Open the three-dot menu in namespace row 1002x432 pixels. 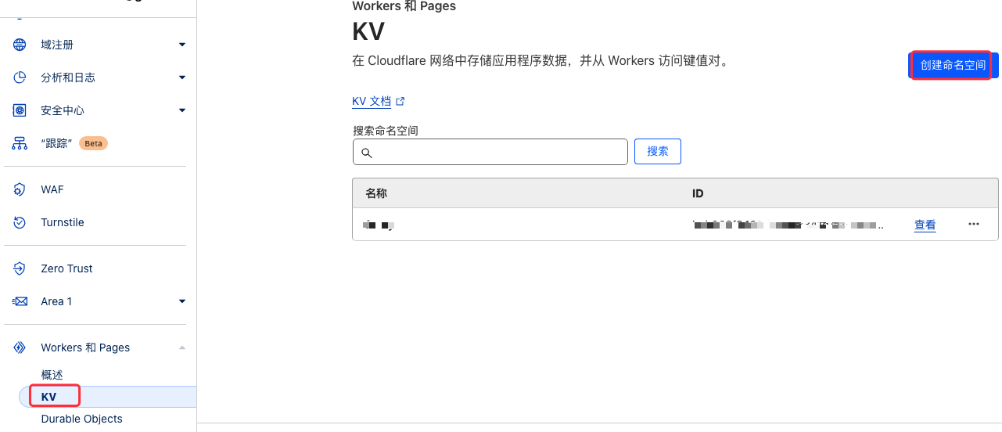(x=974, y=224)
